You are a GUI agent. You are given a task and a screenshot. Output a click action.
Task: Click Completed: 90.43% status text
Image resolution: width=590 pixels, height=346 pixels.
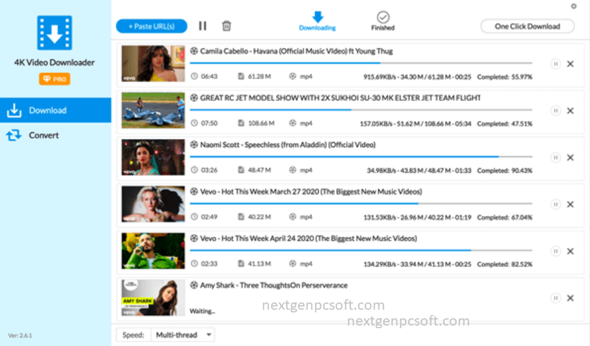(504, 171)
